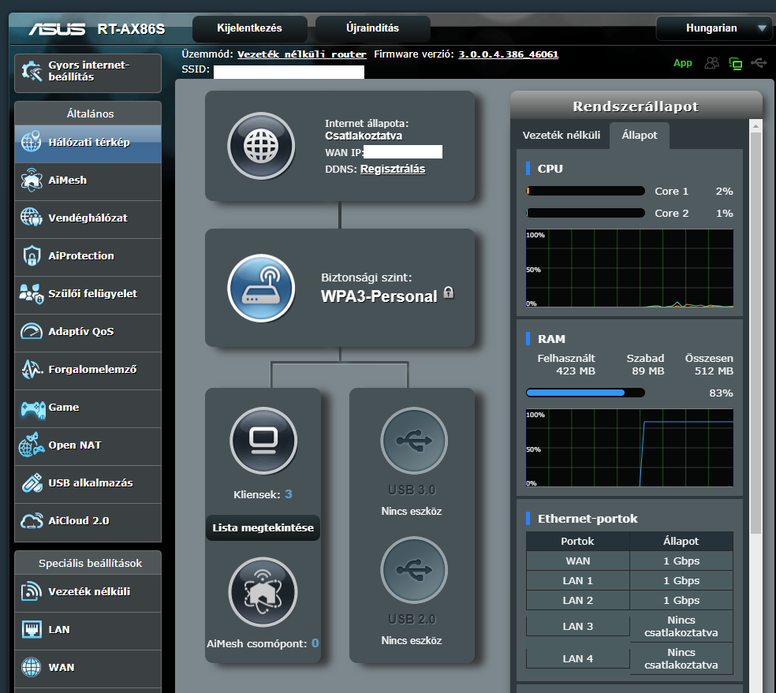
Task: Open the Hálózati térkép network map page
Action: pos(88,143)
